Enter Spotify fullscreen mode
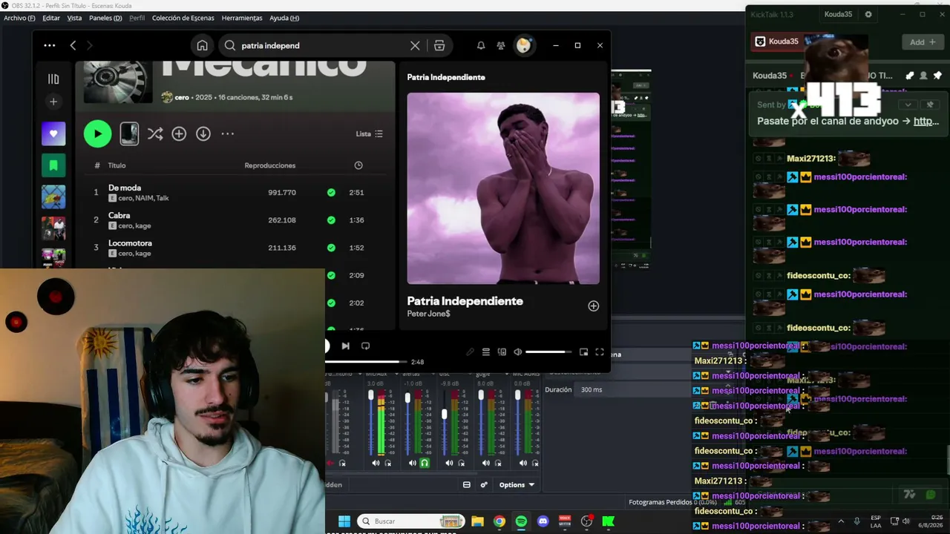This screenshot has height=534, width=950. pos(600,352)
